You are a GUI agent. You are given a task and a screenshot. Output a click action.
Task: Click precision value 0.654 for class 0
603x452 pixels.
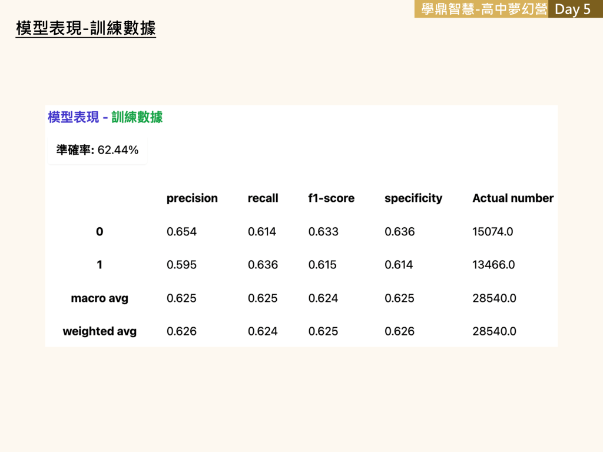point(181,232)
